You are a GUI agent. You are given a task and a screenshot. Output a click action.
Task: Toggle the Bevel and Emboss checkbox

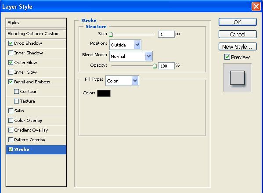click(x=11, y=82)
